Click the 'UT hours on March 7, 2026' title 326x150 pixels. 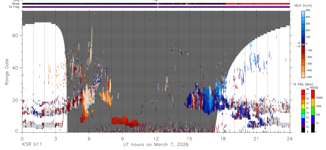tap(156, 144)
